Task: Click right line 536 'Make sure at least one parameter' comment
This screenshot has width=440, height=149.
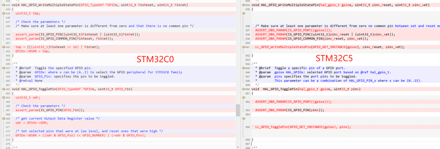Action: pyautogui.click(x=348, y=26)
